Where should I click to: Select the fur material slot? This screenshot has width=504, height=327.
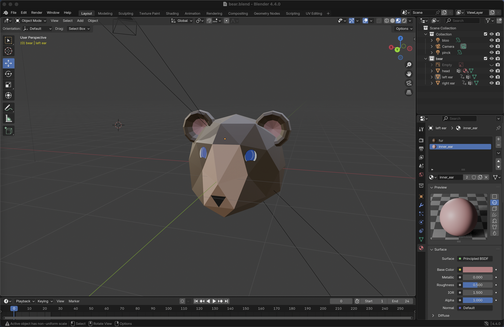pyautogui.click(x=460, y=140)
